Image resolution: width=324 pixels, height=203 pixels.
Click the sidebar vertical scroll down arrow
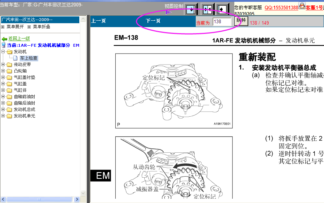click(x=83, y=193)
